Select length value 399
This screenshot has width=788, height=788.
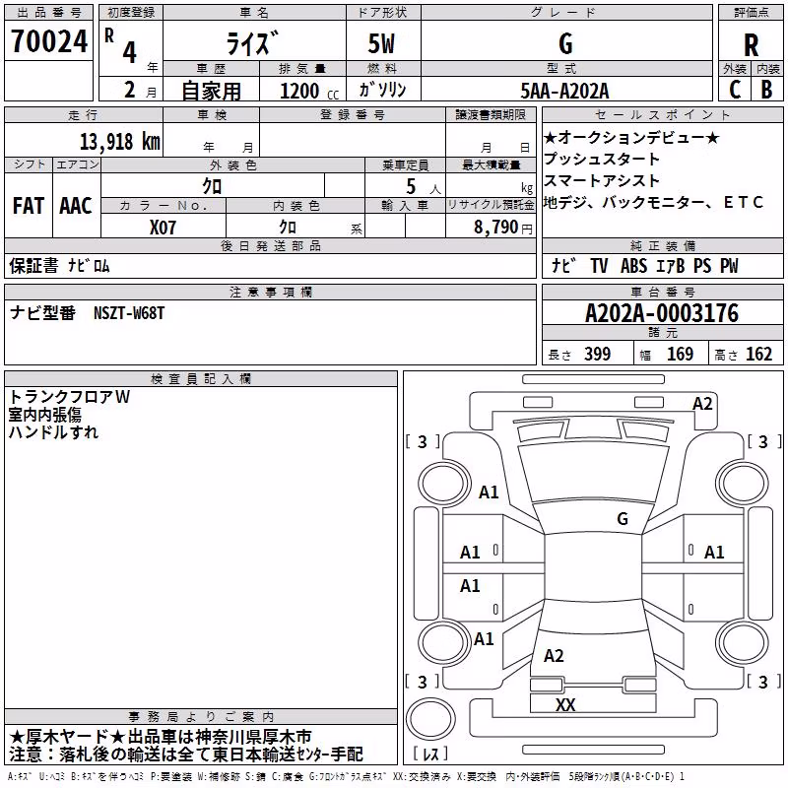point(598,354)
